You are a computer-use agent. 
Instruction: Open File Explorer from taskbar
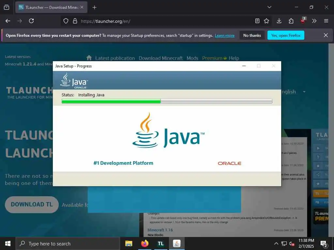(x=129, y=243)
